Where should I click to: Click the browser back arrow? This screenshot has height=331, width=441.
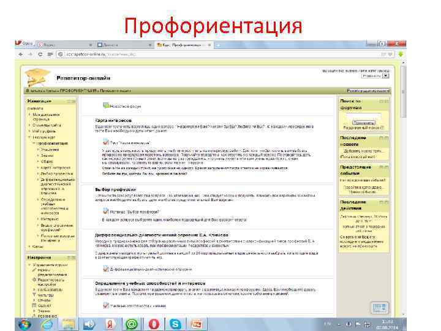coord(21,54)
